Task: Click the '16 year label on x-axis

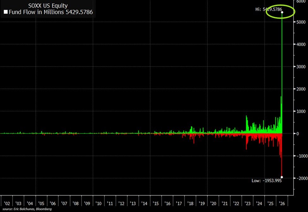Action: pyautogui.click(x=167, y=203)
